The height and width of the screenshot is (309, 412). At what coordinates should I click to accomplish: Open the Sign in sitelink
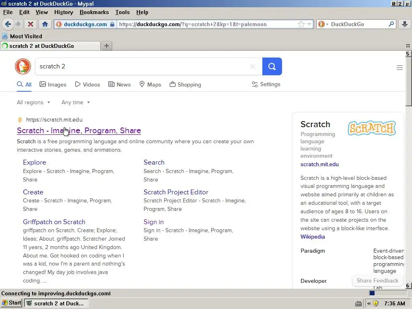(153, 222)
